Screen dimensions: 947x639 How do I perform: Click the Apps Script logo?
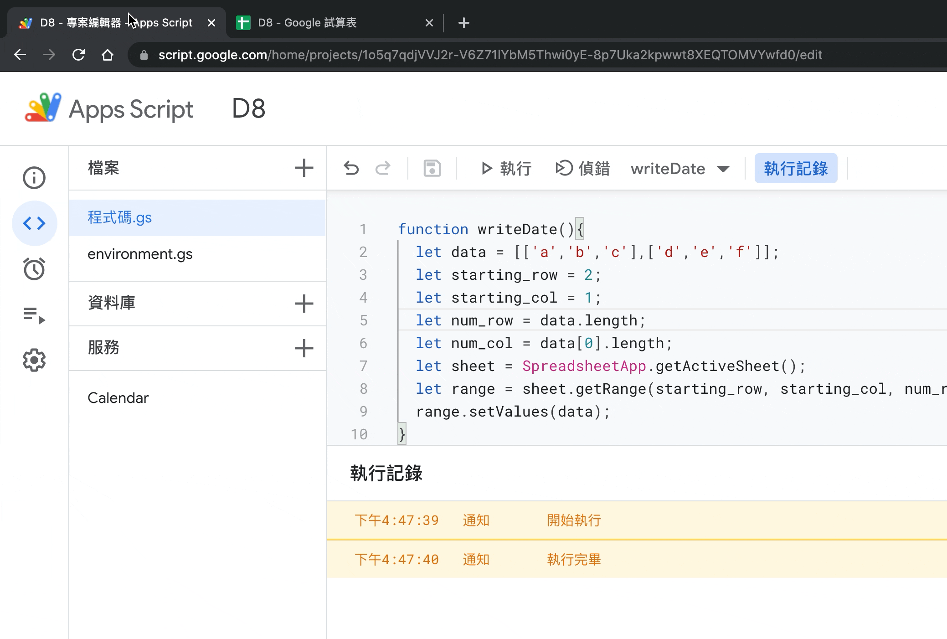coord(43,108)
